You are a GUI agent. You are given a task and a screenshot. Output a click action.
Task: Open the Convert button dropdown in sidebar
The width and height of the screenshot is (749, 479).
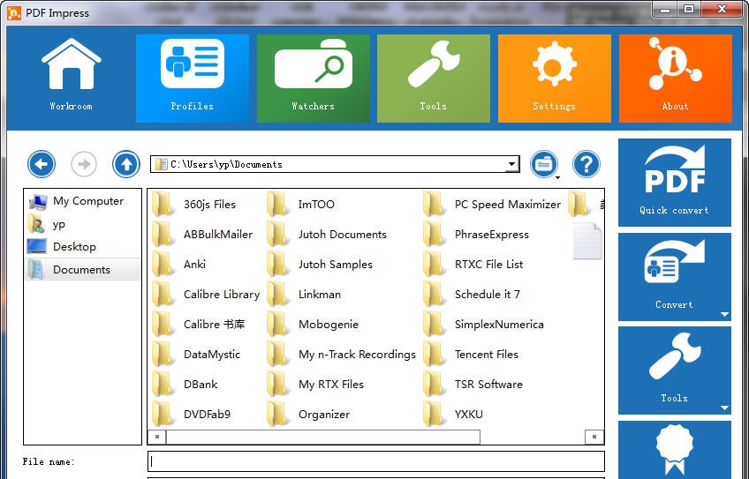click(724, 314)
